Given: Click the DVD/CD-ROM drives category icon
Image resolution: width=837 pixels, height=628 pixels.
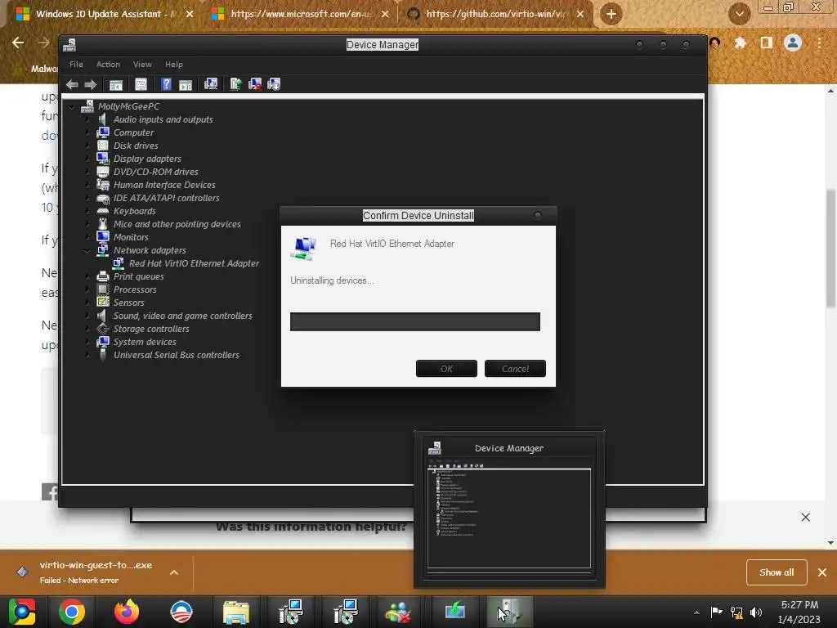Looking at the screenshot, I should tap(102, 172).
